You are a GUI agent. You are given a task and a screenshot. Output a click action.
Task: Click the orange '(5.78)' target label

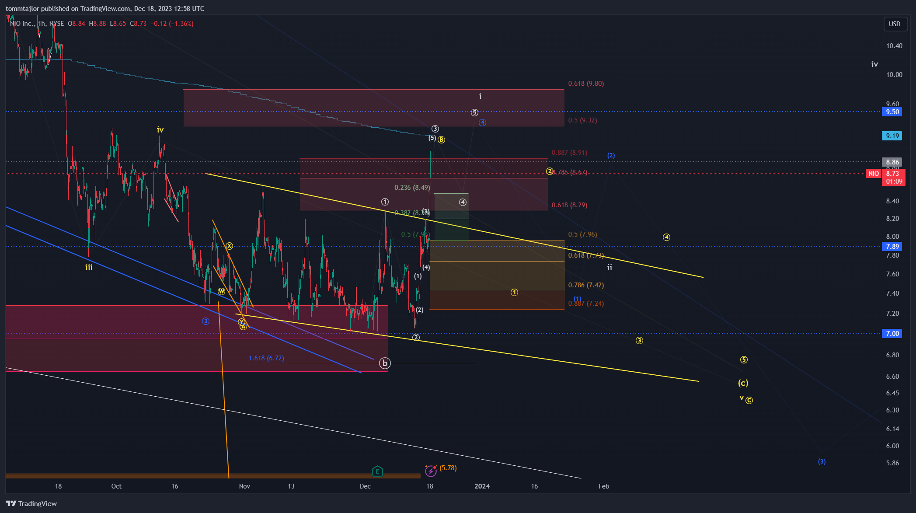click(x=448, y=468)
